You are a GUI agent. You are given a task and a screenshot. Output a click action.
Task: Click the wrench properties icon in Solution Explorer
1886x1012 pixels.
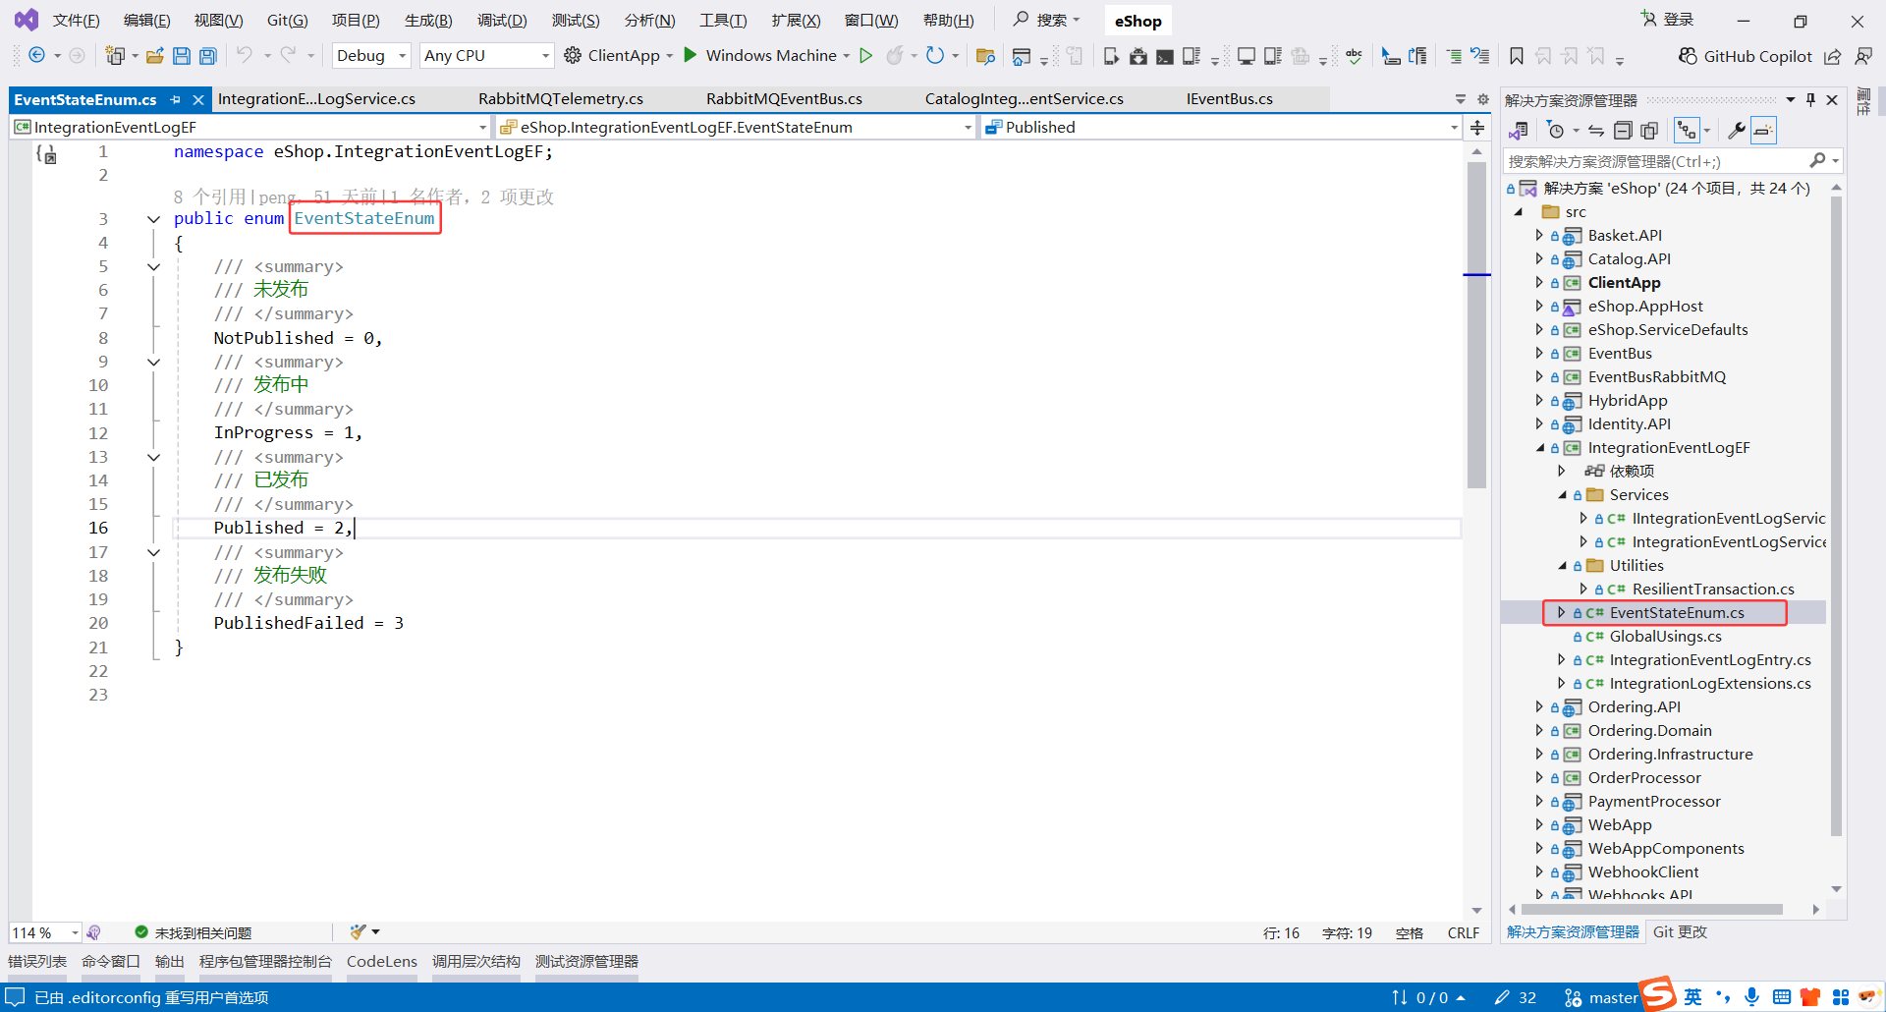pos(1737,131)
